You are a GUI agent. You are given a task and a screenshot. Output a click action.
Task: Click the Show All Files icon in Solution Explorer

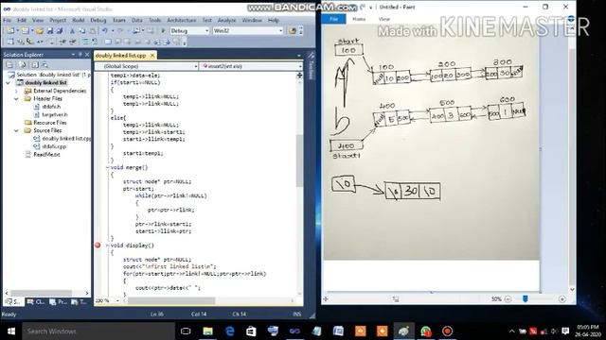23,65
